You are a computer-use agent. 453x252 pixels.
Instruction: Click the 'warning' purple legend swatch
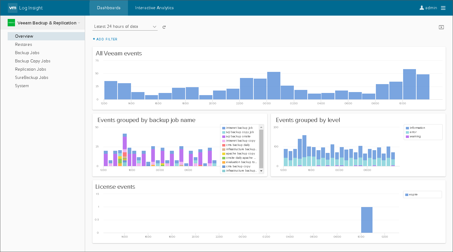407,137
